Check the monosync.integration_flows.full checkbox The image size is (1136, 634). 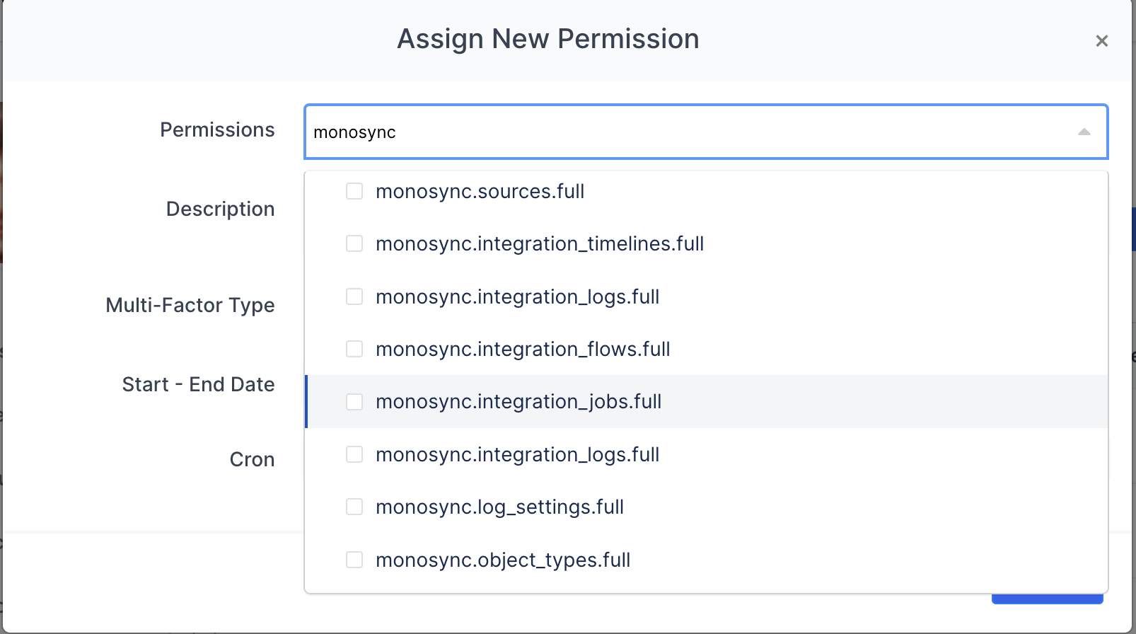tap(354, 350)
